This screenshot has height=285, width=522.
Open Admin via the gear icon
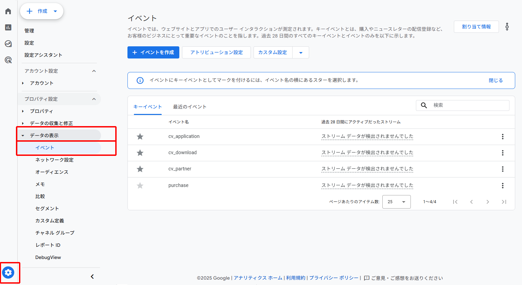click(8, 272)
